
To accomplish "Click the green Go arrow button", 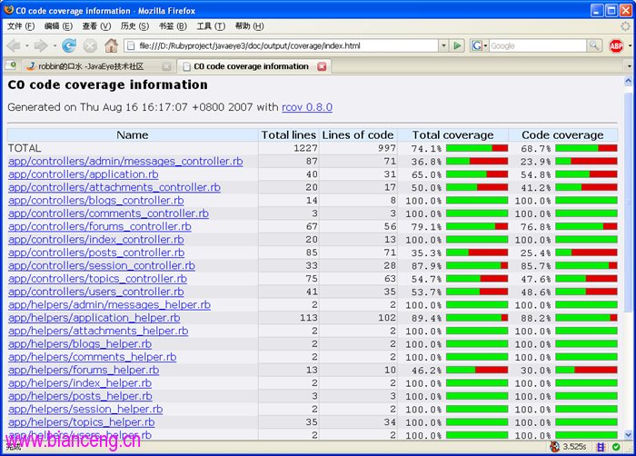I will (x=457, y=45).
